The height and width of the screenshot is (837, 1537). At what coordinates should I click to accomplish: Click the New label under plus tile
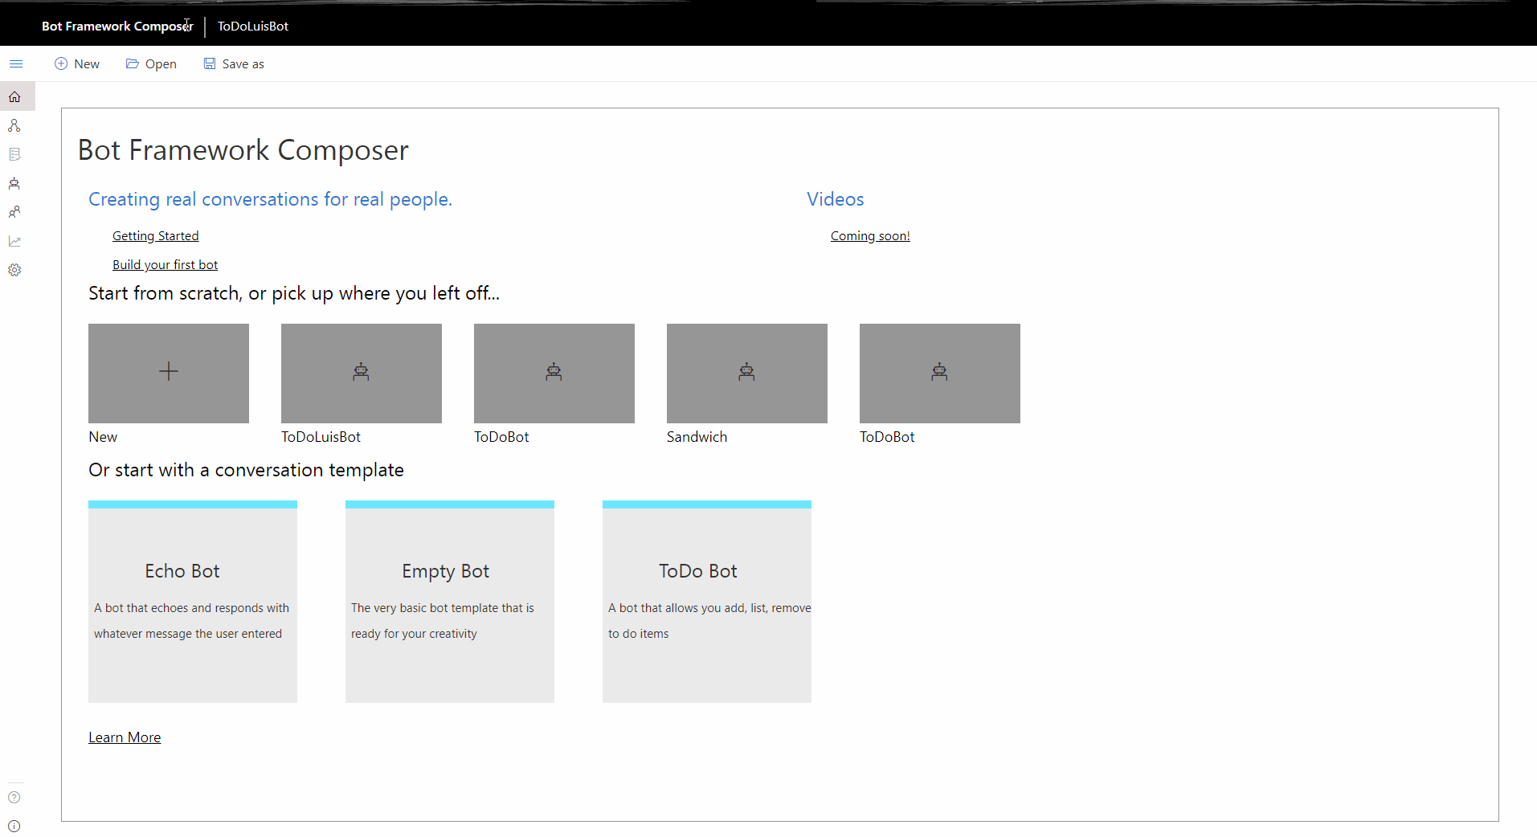click(103, 437)
